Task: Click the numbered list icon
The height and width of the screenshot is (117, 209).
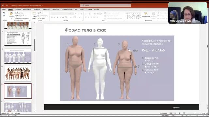Action: 90,14
